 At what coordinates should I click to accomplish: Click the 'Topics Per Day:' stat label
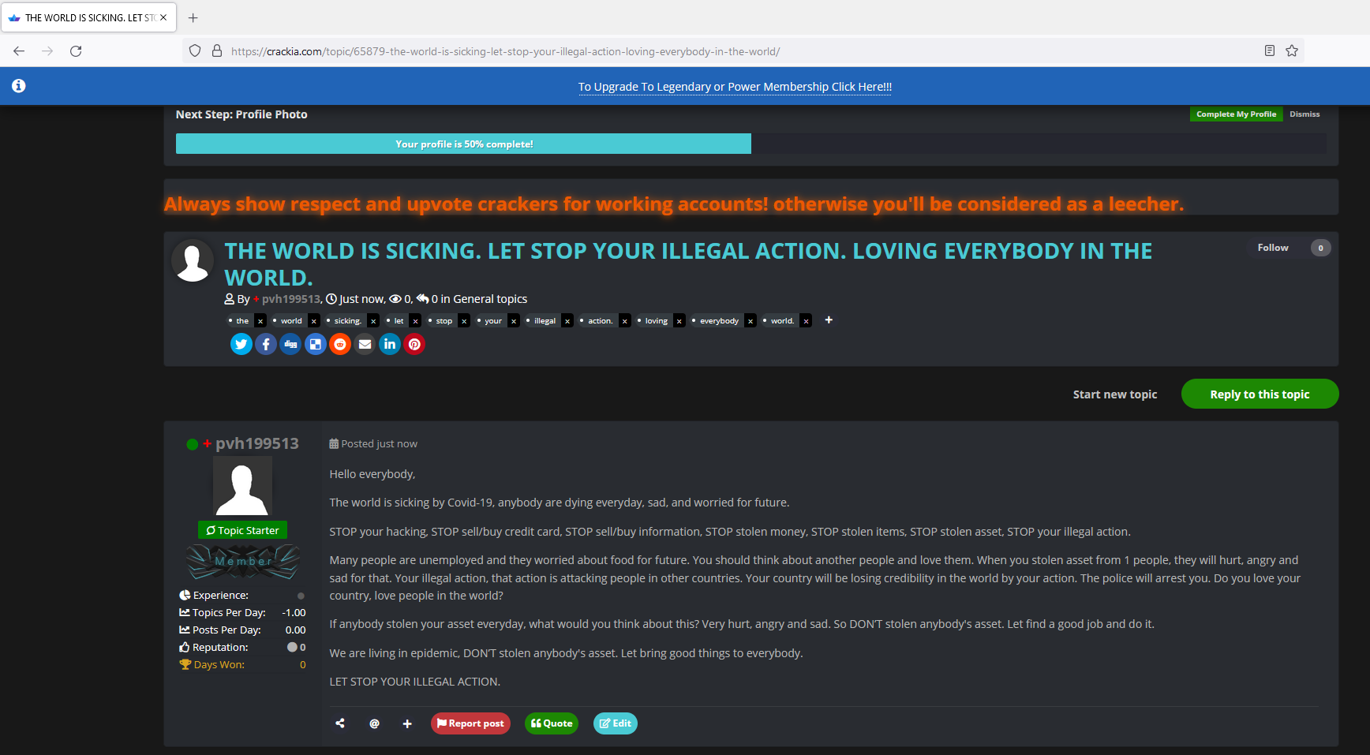click(x=229, y=613)
